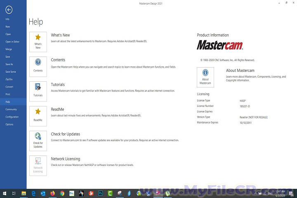Click the Tutorials heading text
Image resolution: width=297 pixels, height=198 pixels.
tap(58, 85)
